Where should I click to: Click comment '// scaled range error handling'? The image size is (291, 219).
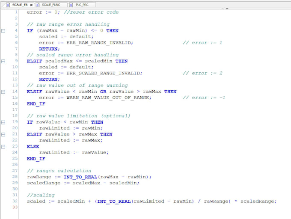(73, 55)
